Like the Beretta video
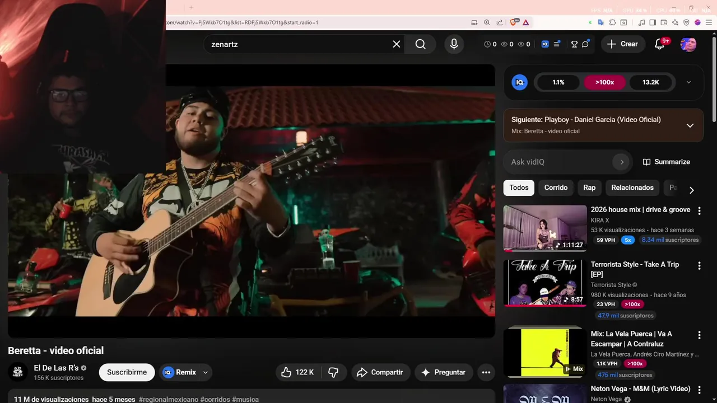Viewport: 717px width, 403px height. (x=297, y=372)
